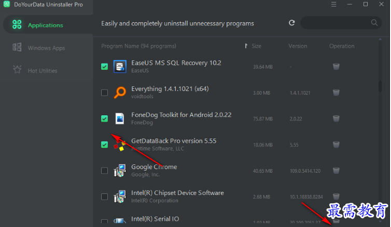Sort by Program Name column header
Viewport: 391px width, 227px height.
[138, 46]
